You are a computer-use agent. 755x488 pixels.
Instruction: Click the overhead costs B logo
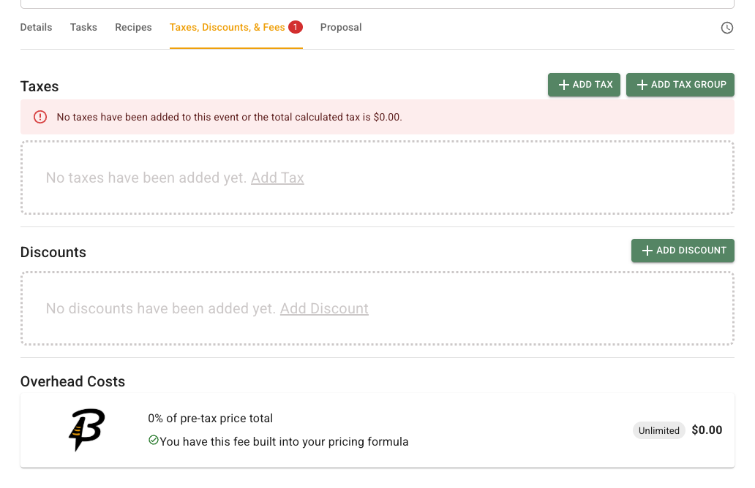coord(86,430)
